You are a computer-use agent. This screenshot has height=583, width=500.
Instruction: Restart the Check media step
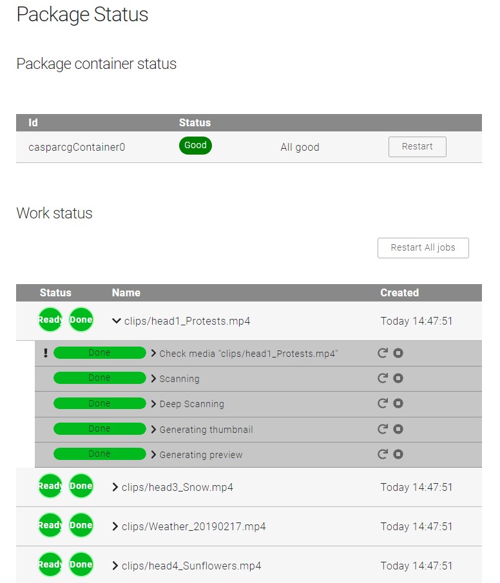coord(383,353)
